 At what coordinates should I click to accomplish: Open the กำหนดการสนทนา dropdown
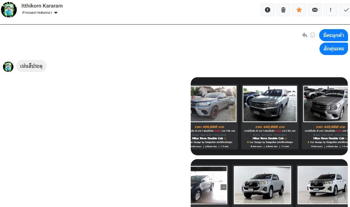40,13
